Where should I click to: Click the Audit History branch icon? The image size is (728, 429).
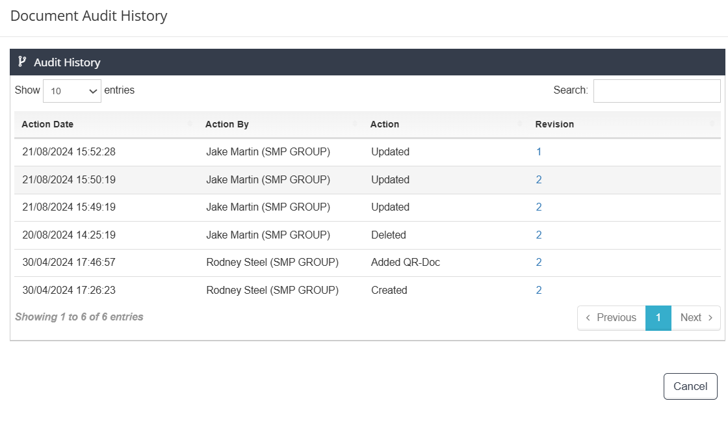[x=22, y=62]
